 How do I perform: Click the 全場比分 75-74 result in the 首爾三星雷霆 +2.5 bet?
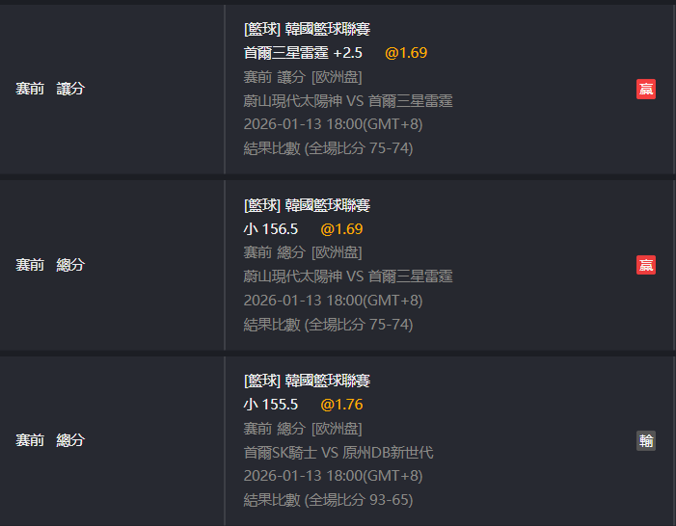pyautogui.click(x=328, y=148)
